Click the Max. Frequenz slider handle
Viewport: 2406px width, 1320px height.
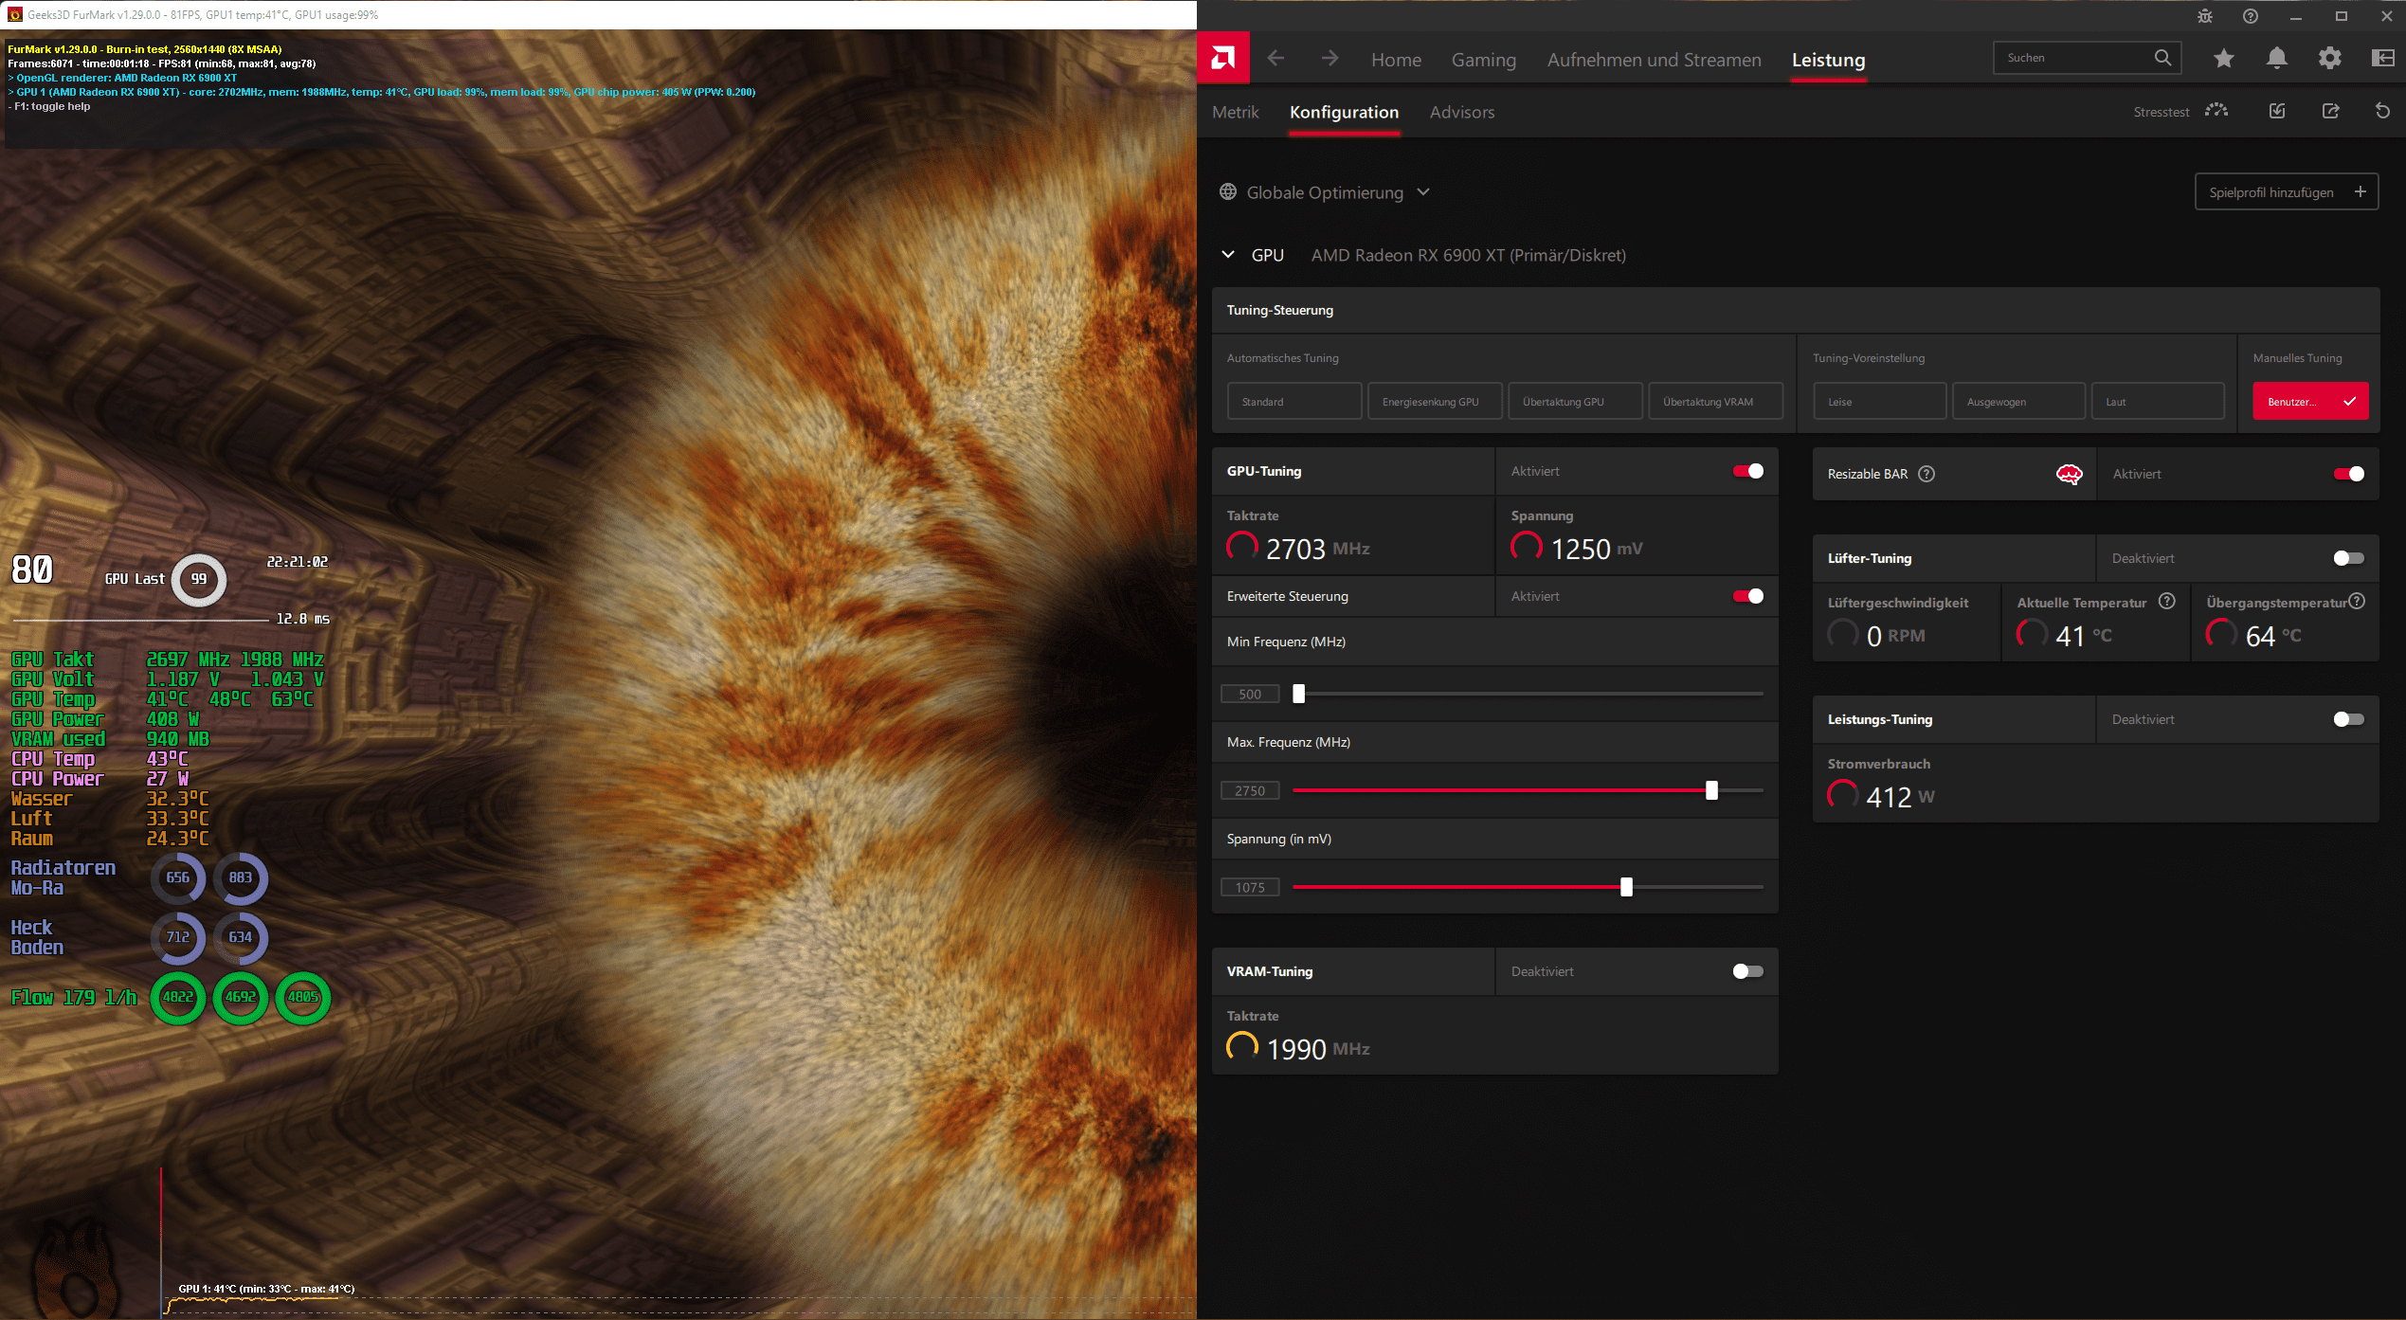(x=1711, y=790)
